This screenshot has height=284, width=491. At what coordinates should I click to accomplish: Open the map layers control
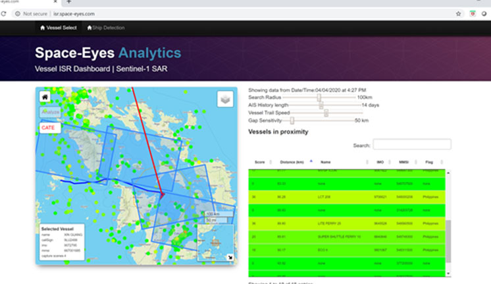(226, 99)
